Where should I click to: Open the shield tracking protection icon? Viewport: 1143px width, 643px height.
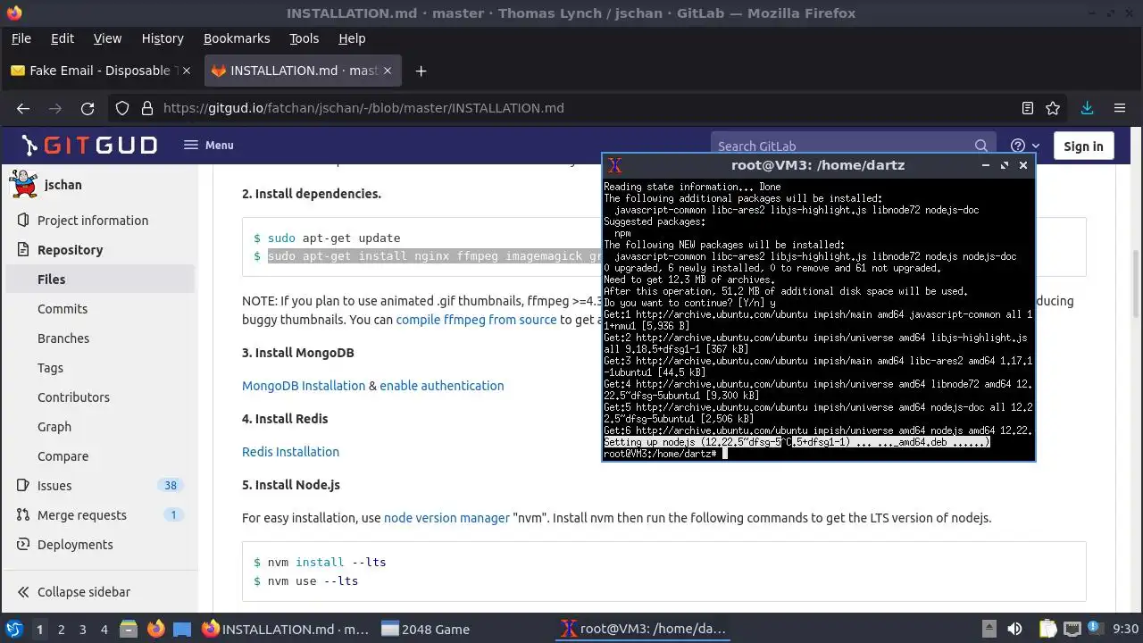(x=122, y=108)
